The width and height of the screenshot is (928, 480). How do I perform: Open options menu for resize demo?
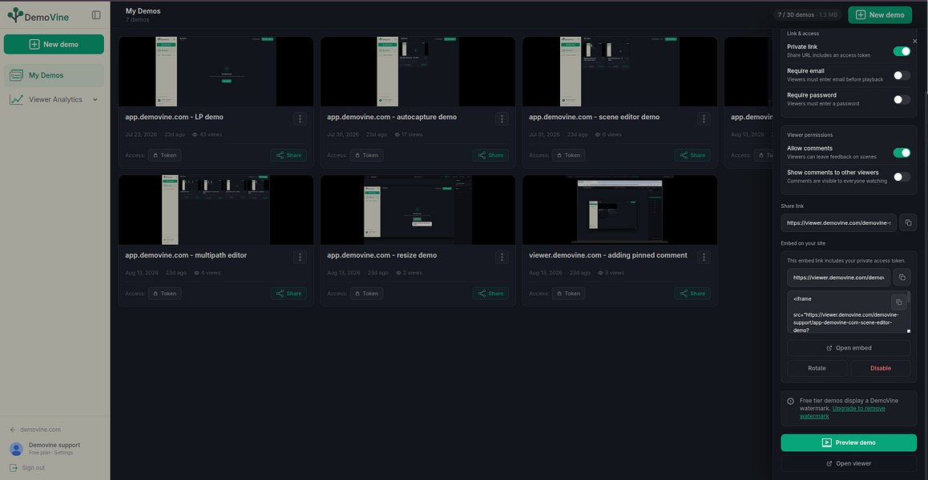coord(502,257)
